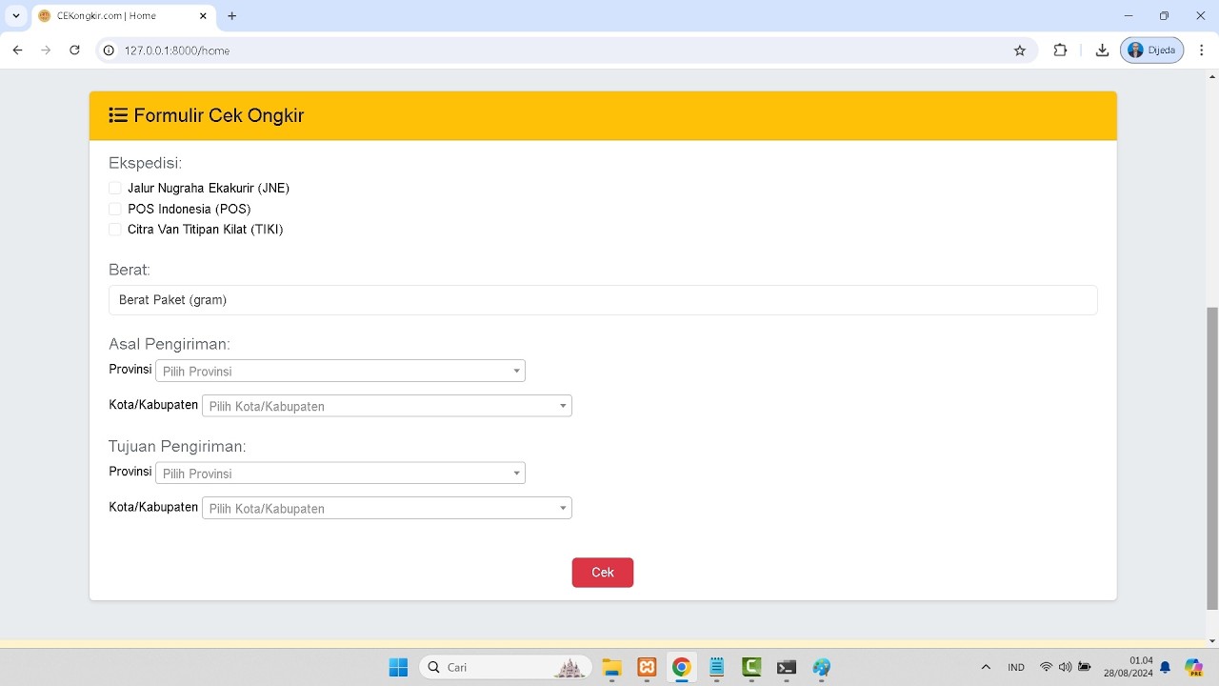The image size is (1219, 686).
Task: View site information icon in address bar
Action: (x=110, y=50)
